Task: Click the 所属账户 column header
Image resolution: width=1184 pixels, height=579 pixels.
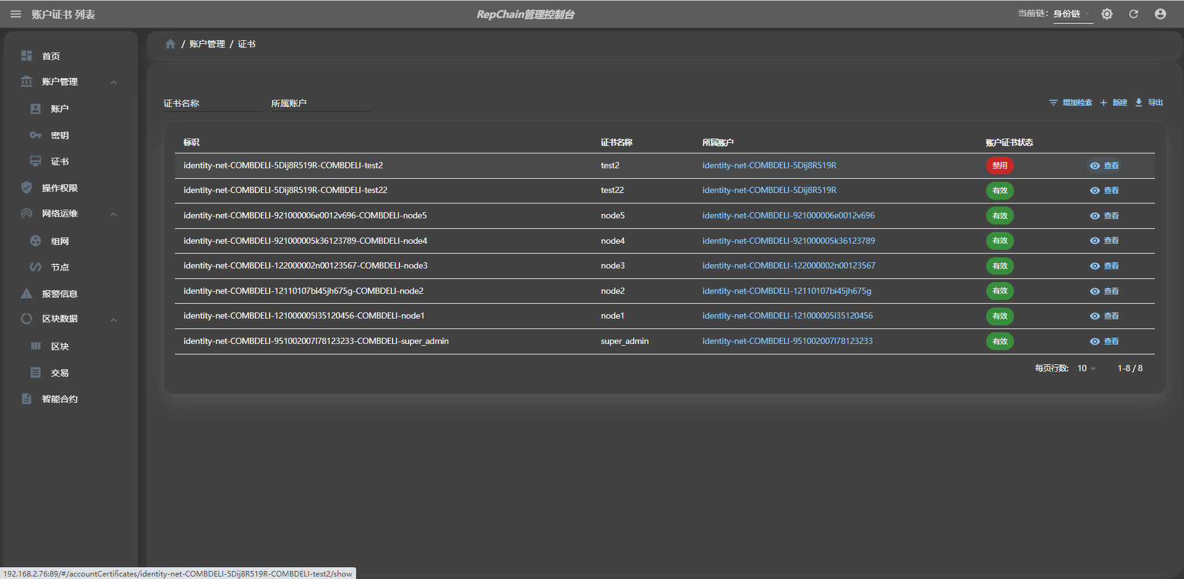Action: [718, 142]
